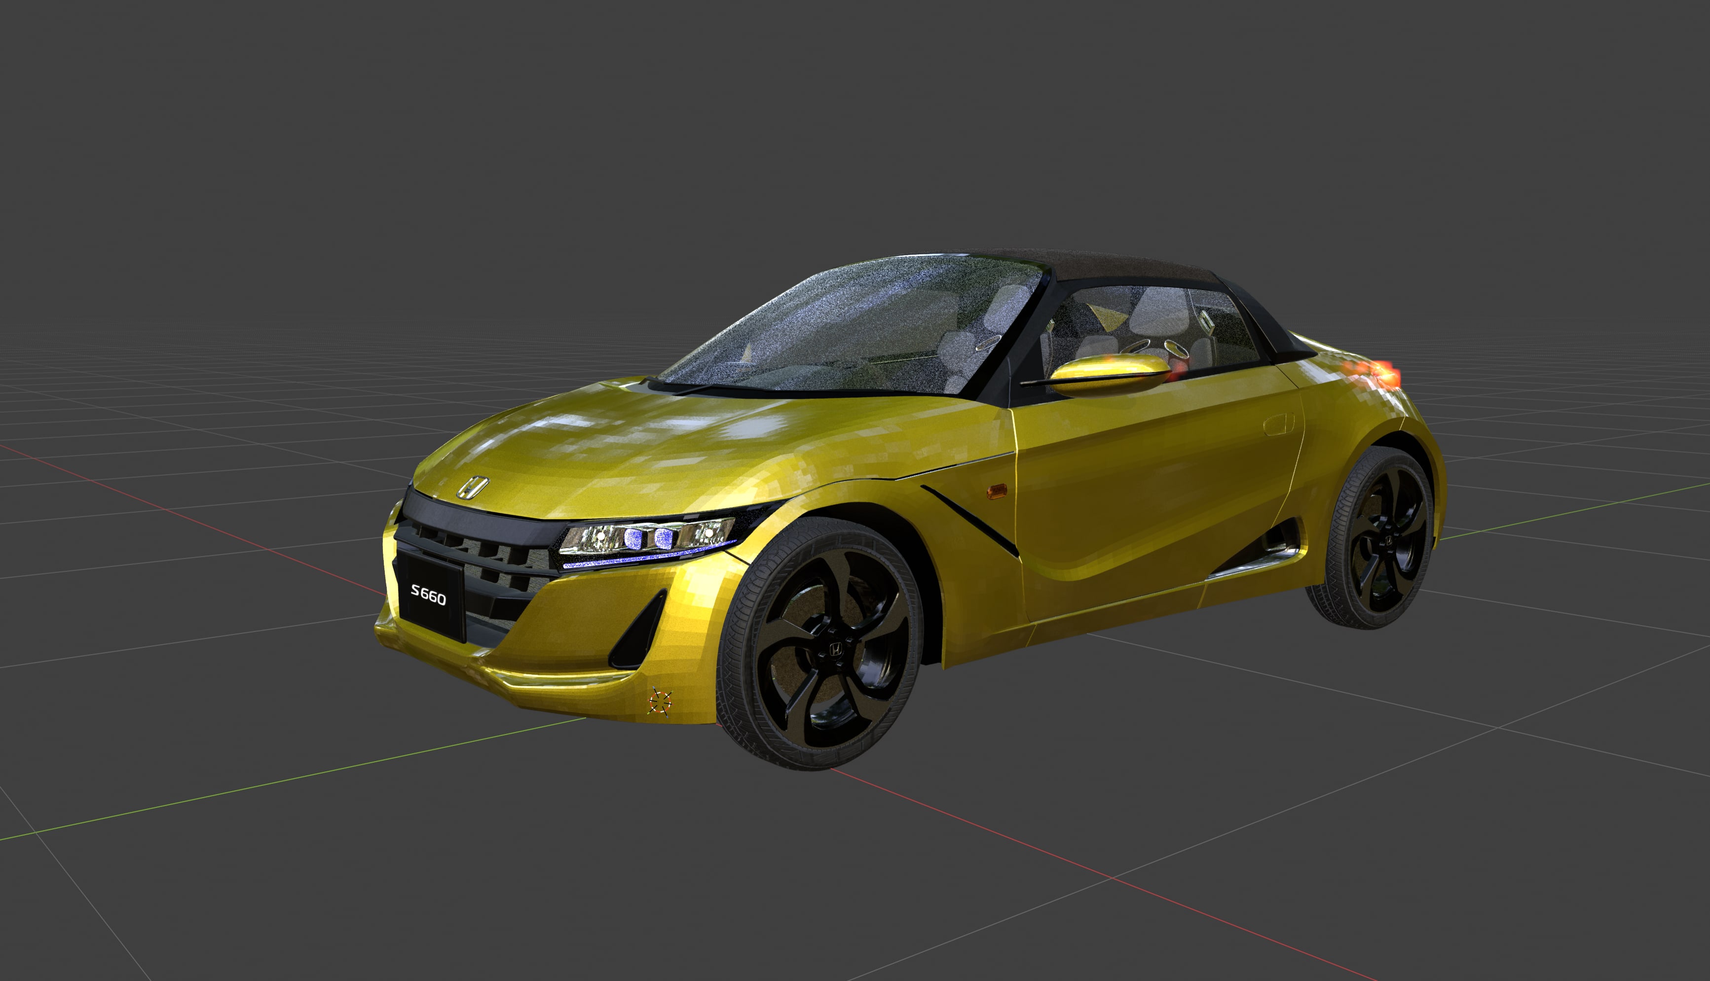Select the orange side marker light
The image size is (1710, 981).
997,491
